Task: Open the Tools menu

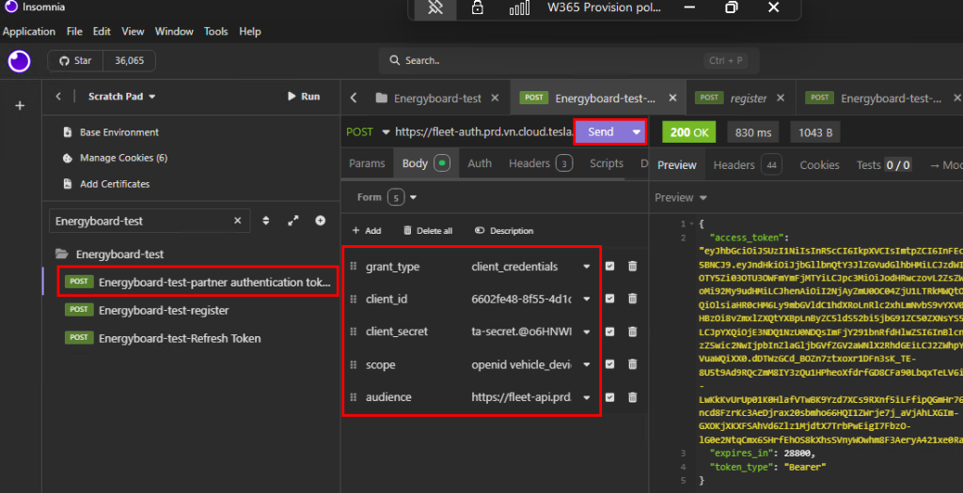Action: click(x=215, y=31)
